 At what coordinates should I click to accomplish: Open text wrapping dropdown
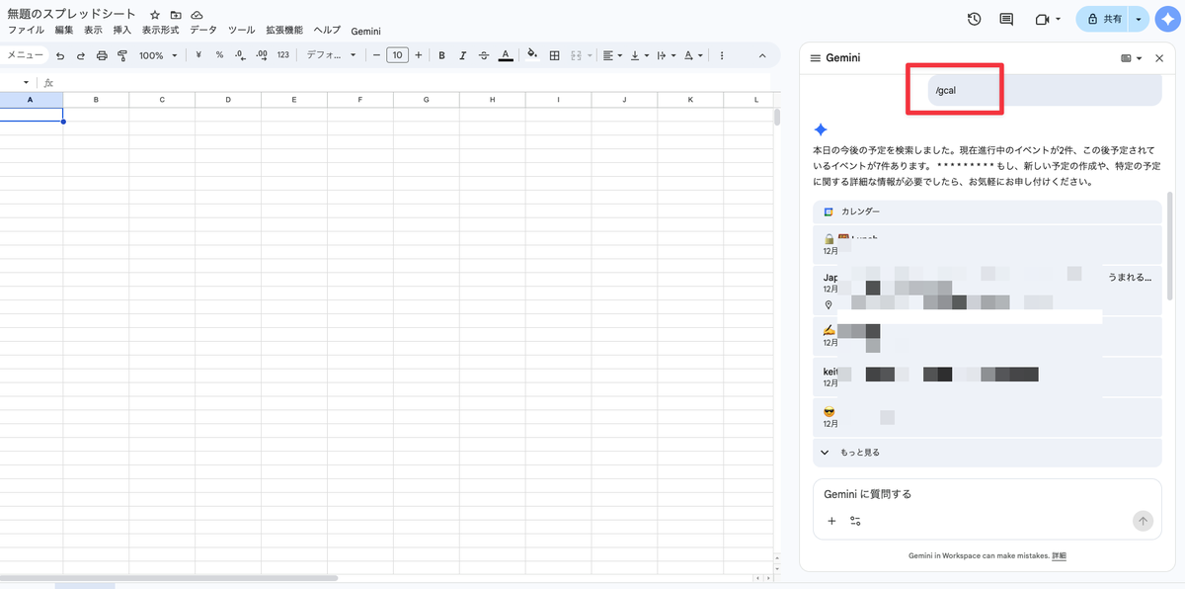coord(666,55)
